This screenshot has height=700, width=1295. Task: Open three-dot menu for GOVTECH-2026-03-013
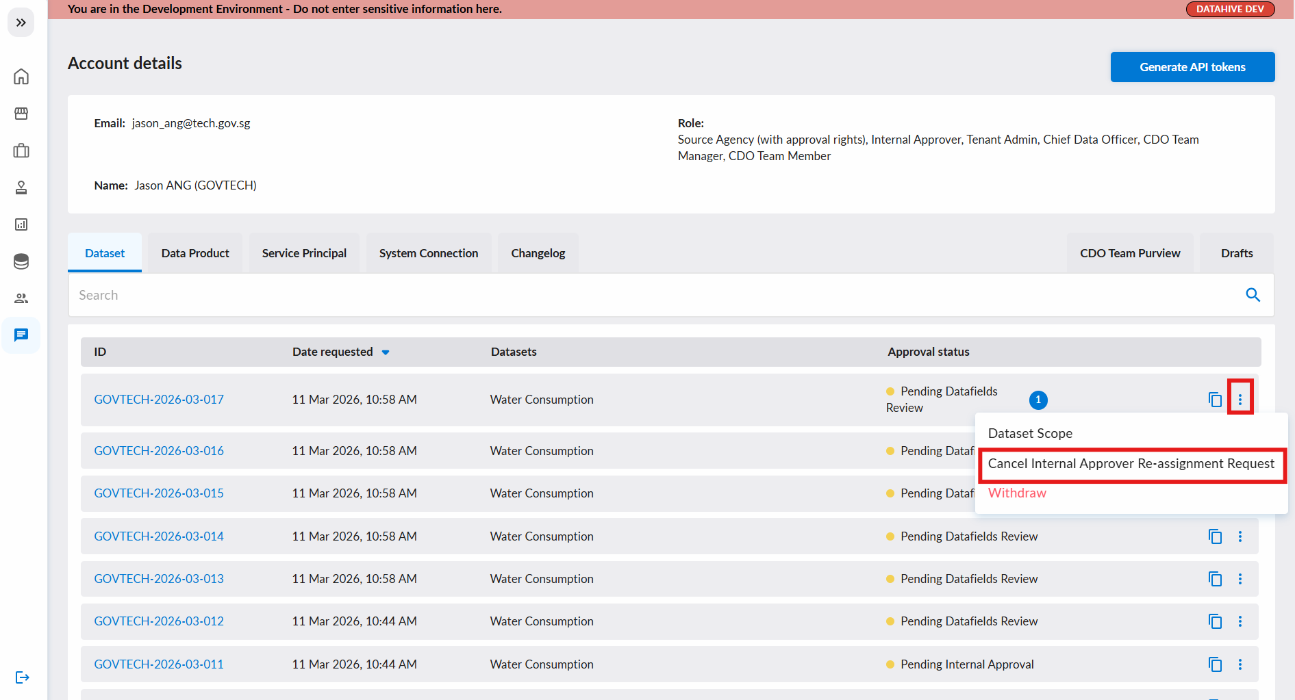1240,579
